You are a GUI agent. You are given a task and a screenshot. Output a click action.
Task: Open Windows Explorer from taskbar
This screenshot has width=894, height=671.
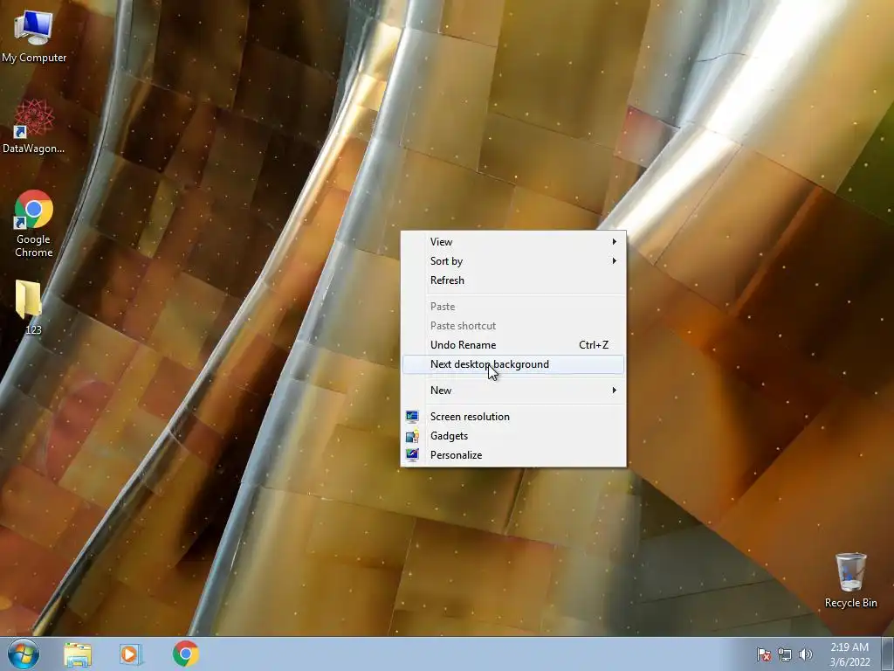point(78,654)
